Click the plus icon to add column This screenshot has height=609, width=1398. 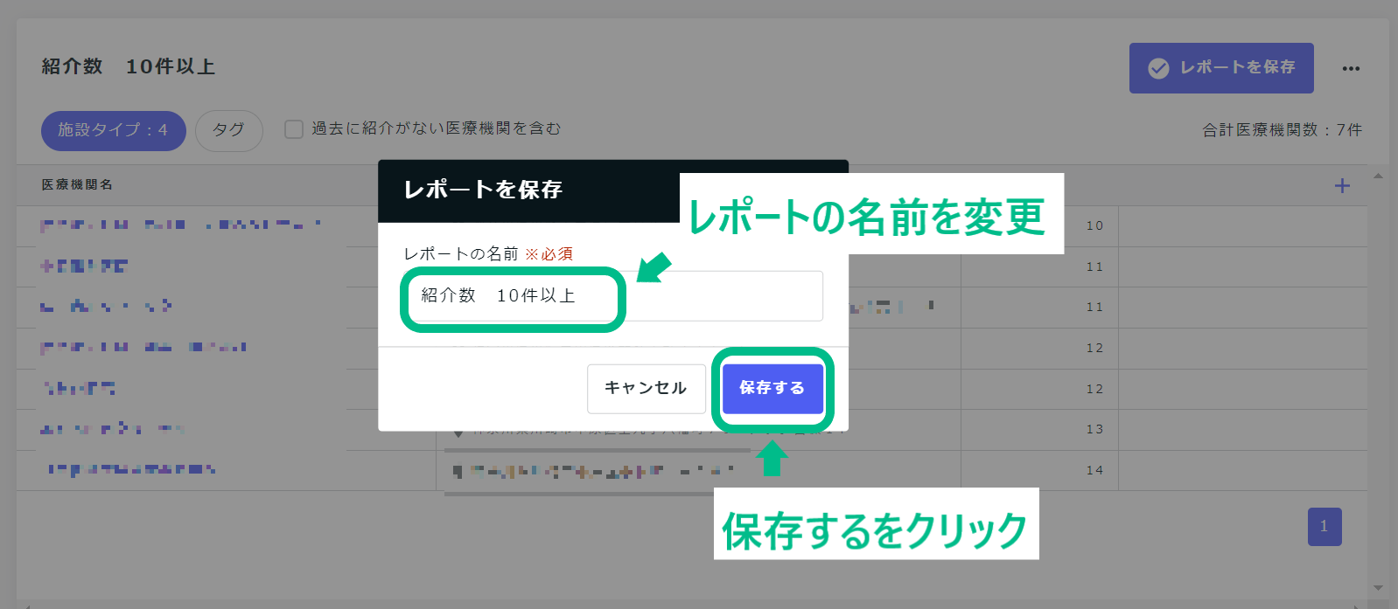[1342, 185]
